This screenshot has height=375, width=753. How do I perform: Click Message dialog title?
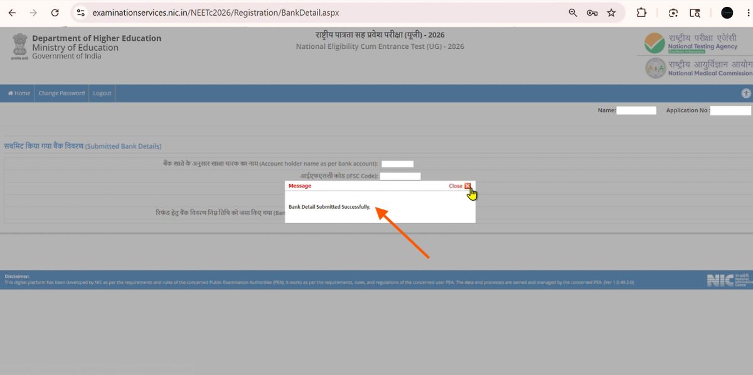point(300,186)
